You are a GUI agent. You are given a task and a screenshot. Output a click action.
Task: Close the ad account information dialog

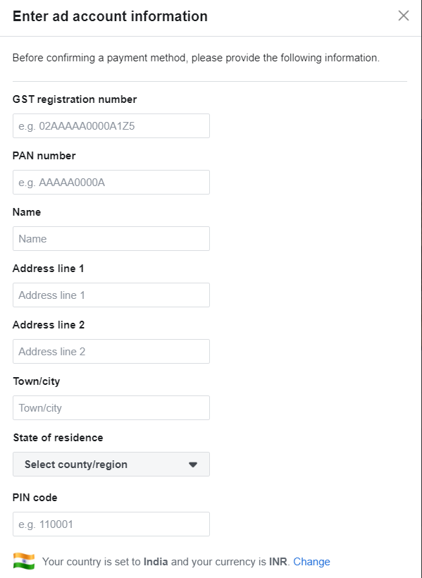[x=403, y=15]
